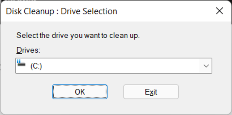Click the Drives: label
The image size is (232, 115).
pos(28,50)
